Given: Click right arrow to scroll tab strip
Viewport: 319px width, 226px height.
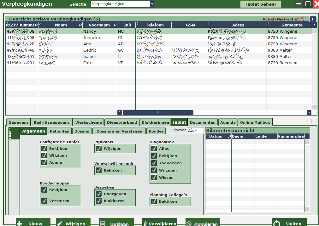Looking at the screenshot, I should [x=314, y=121].
